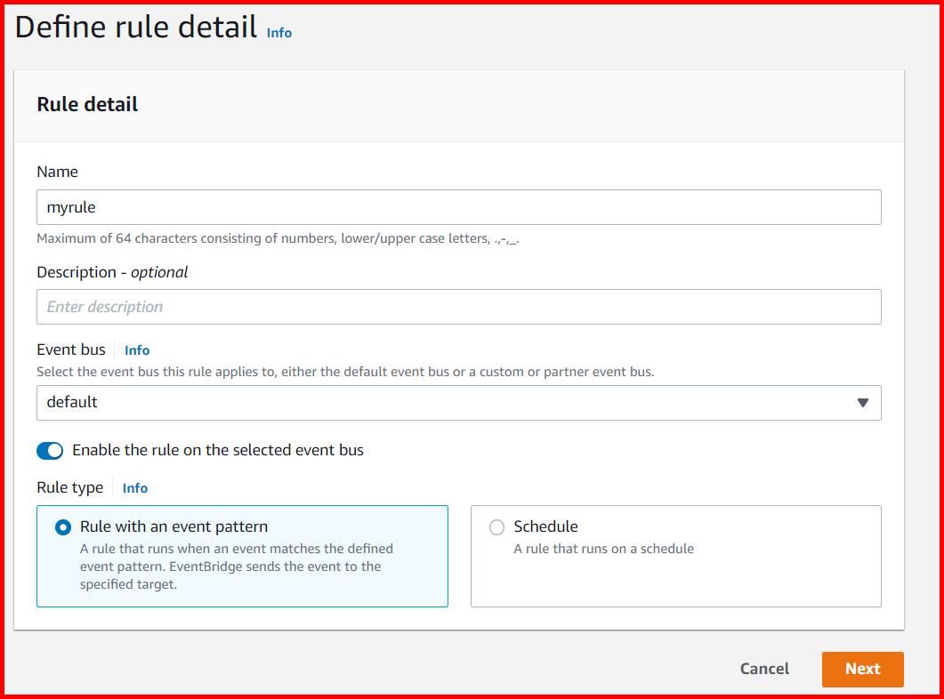Open the default event bus dropdown

458,403
